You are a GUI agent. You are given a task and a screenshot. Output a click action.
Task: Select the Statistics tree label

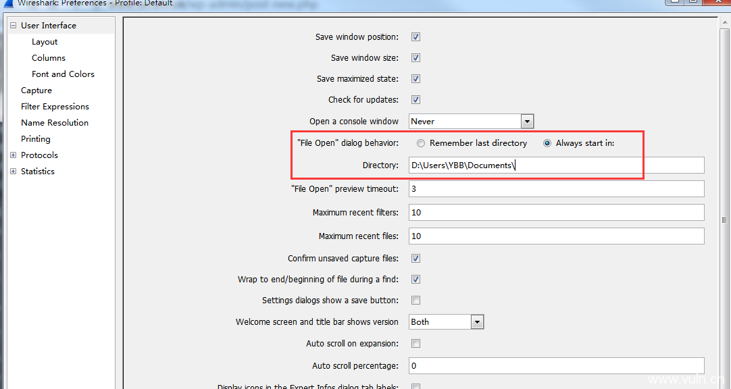click(x=38, y=172)
